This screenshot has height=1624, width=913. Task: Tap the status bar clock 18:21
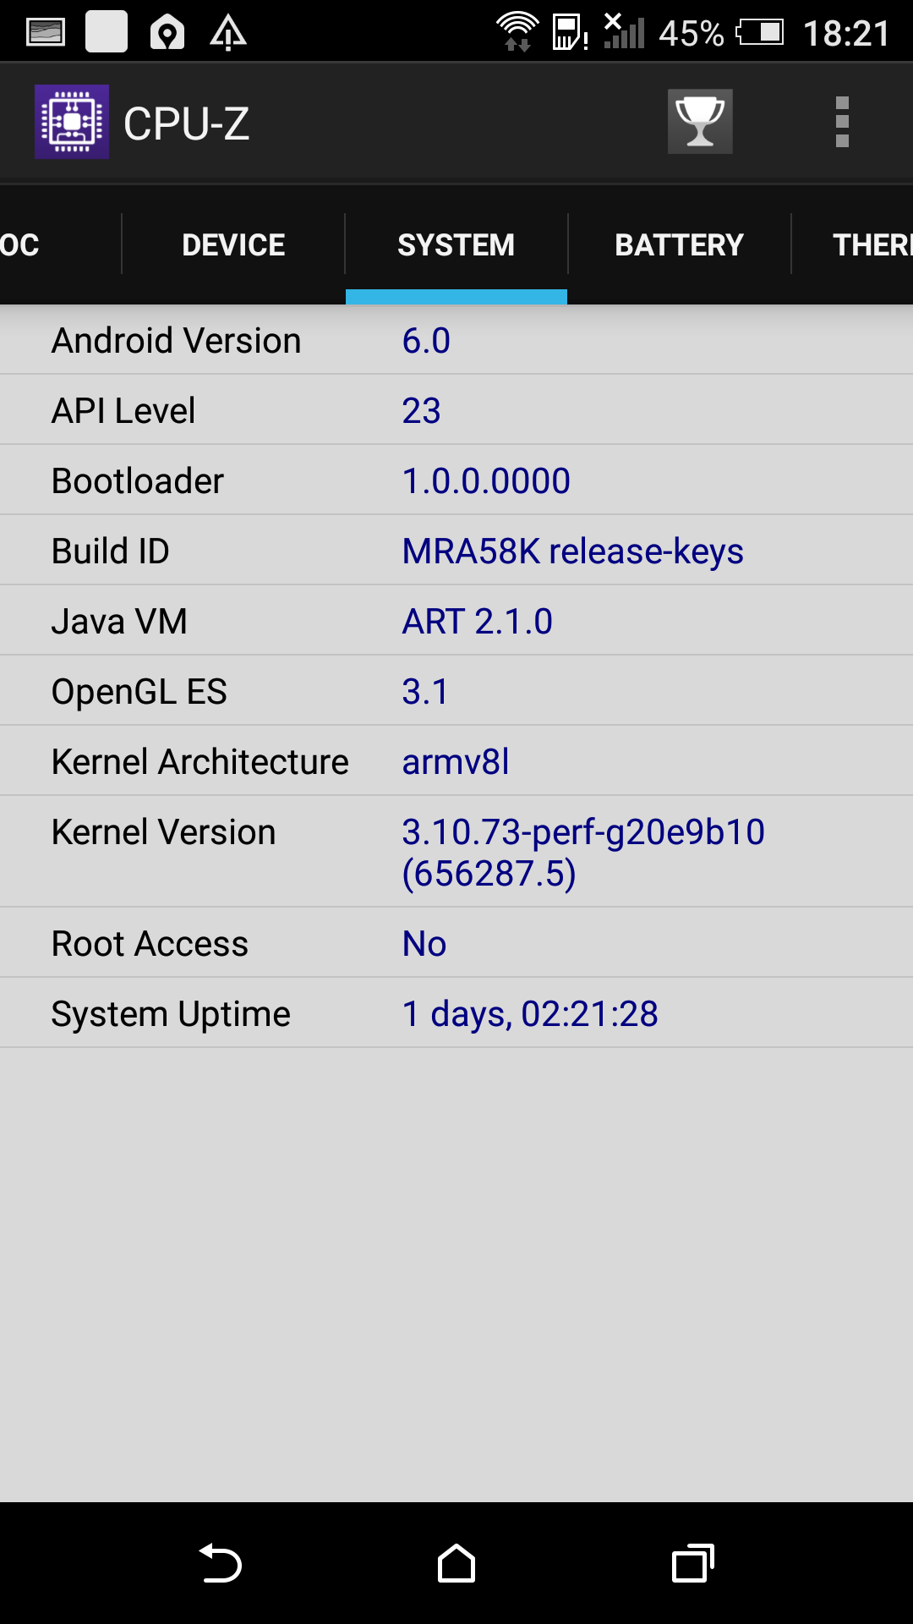click(x=846, y=34)
